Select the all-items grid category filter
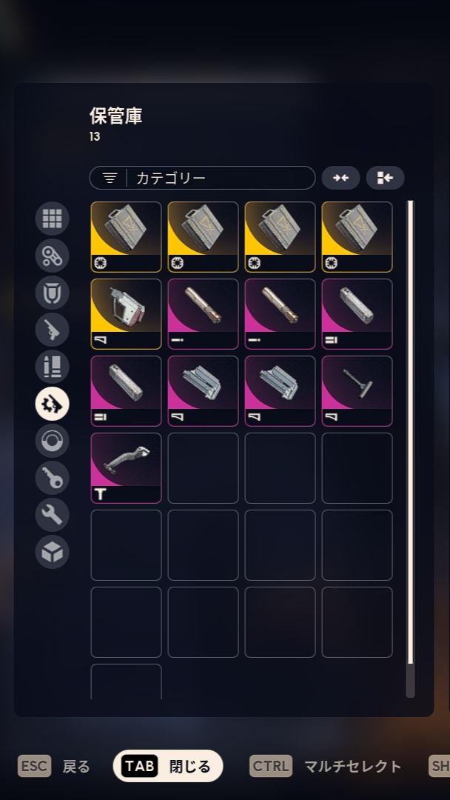The width and height of the screenshot is (450, 800). tap(52, 219)
